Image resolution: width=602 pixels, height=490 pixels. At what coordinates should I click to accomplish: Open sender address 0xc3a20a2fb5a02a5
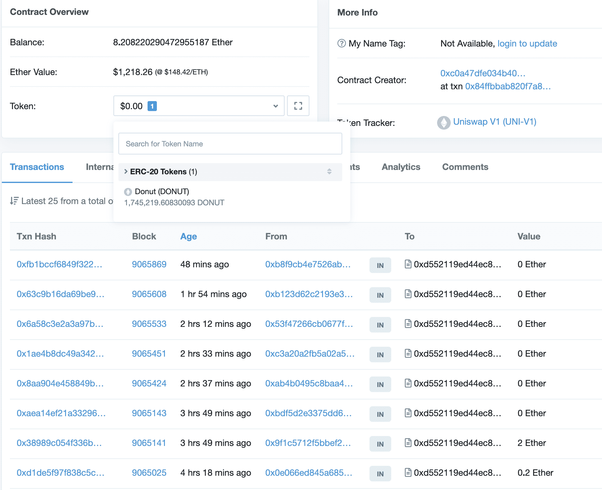(x=310, y=354)
